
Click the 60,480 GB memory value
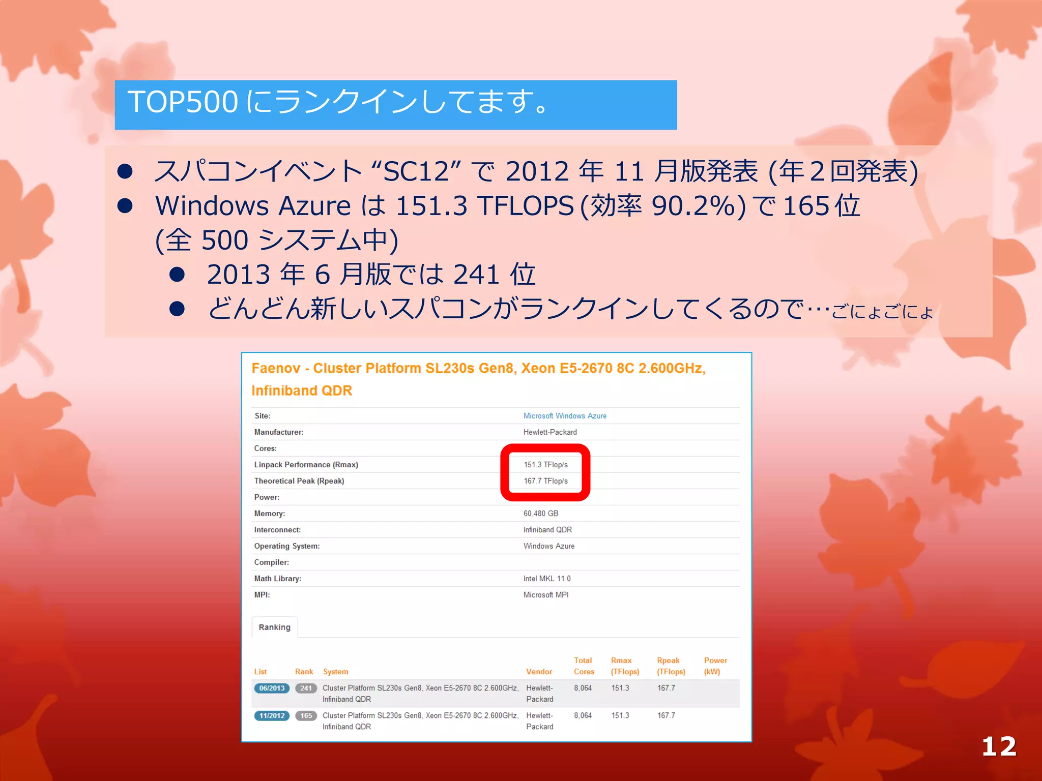[541, 514]
